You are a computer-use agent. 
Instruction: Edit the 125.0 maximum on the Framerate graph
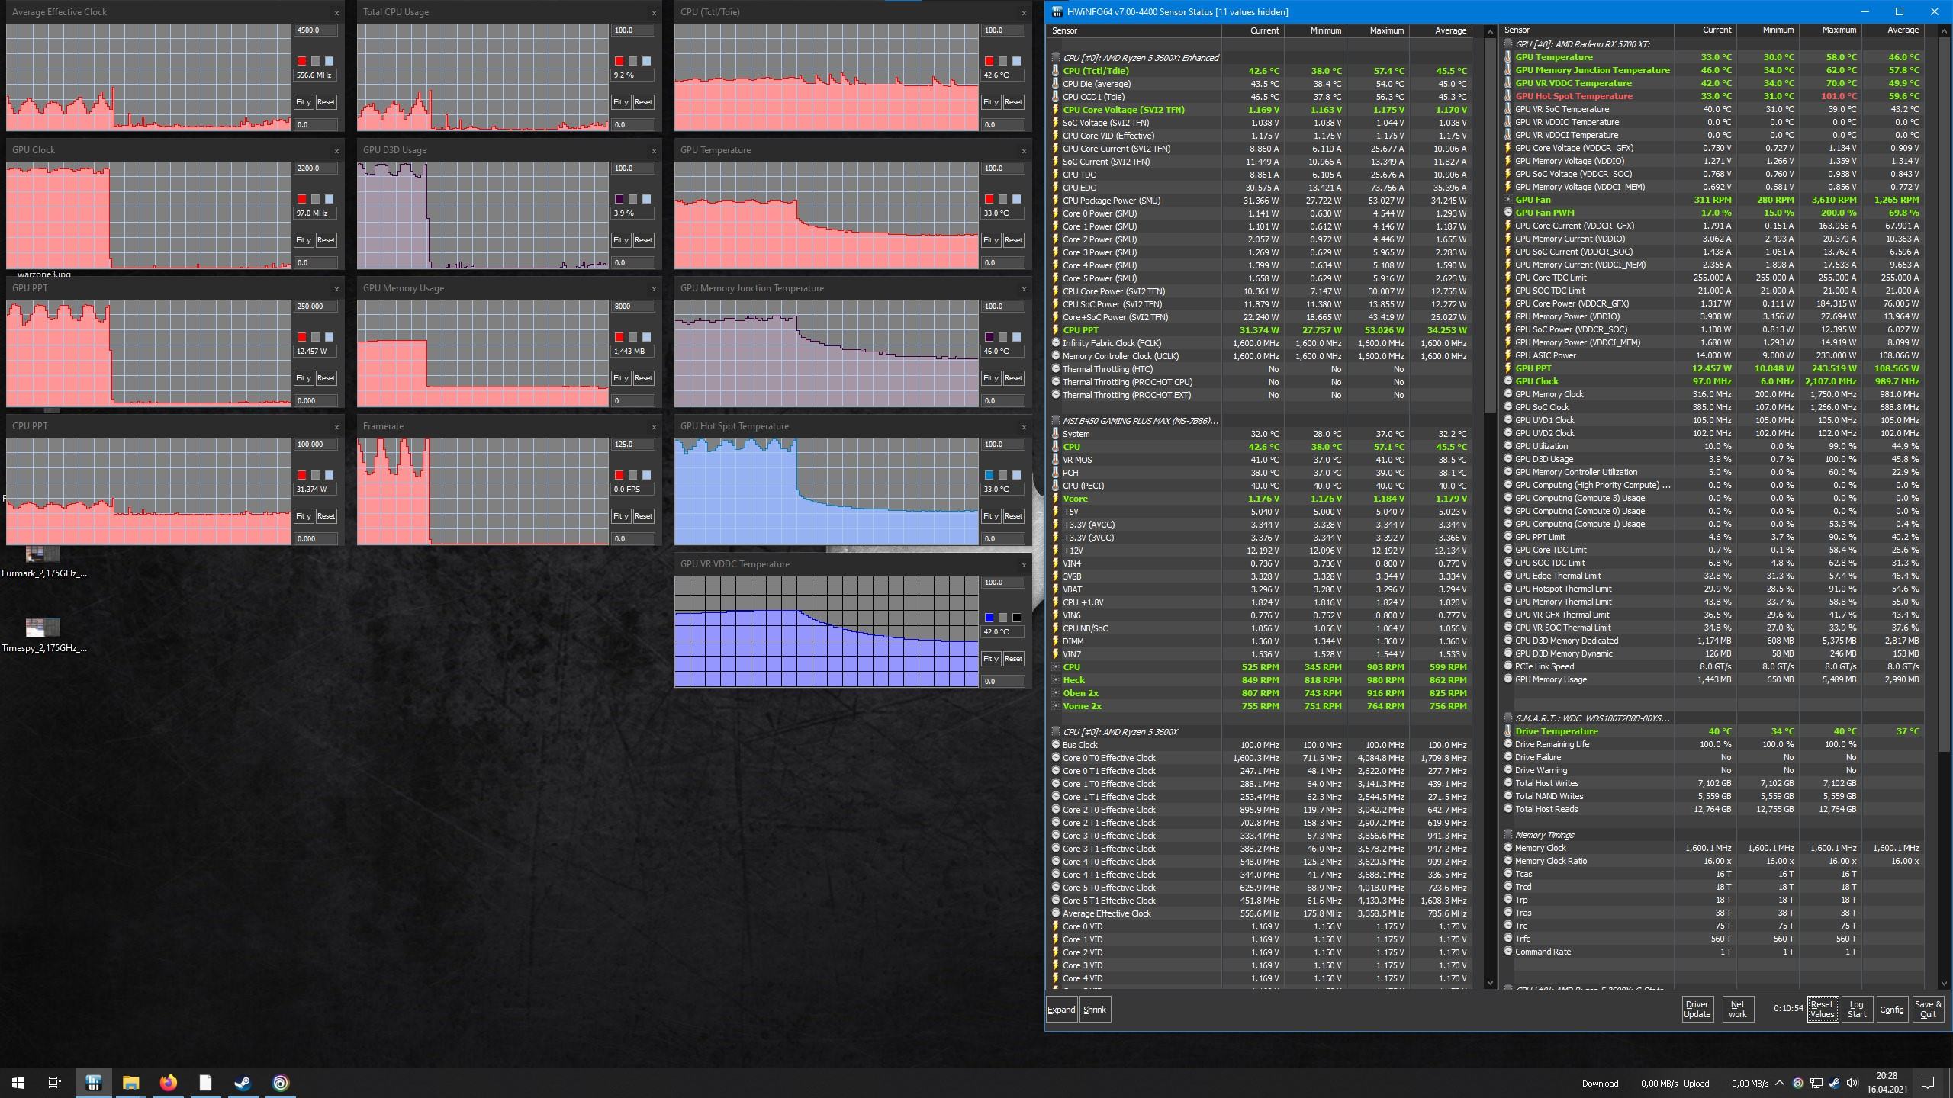pos(632,445)
